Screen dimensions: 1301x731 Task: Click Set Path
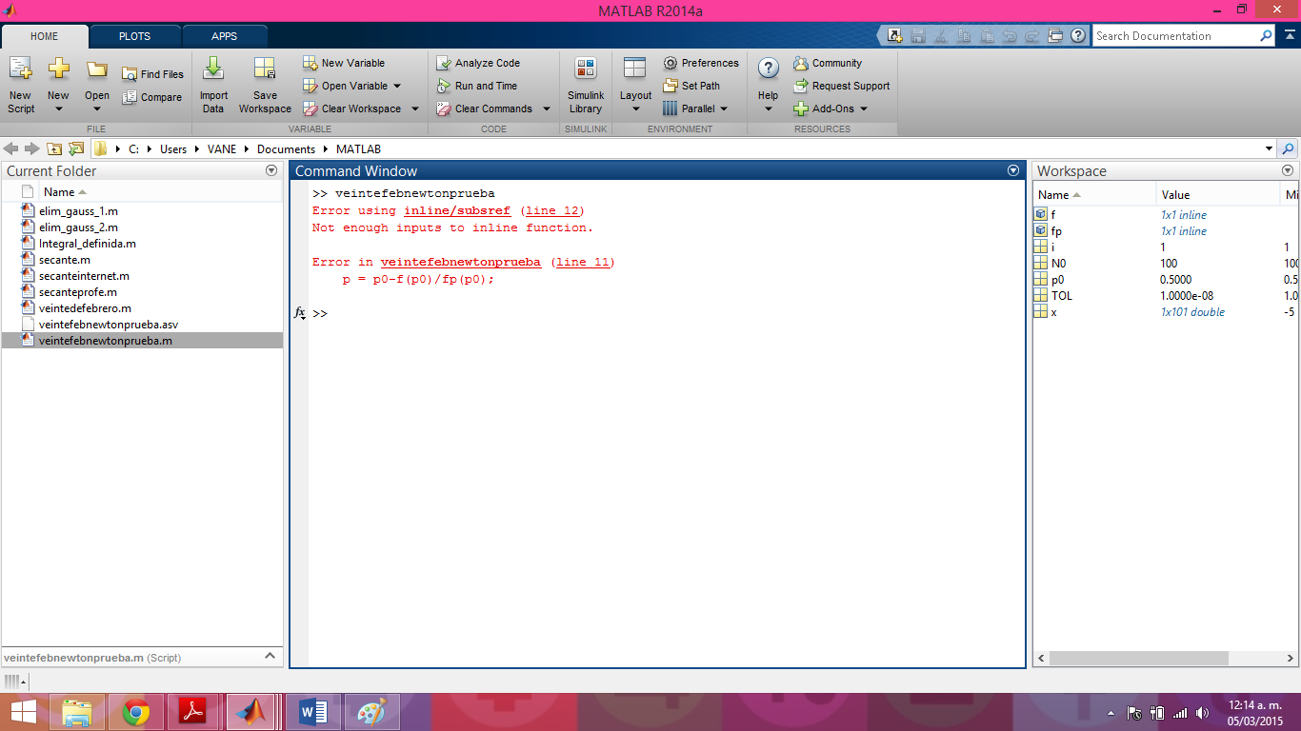click(691, 86)
